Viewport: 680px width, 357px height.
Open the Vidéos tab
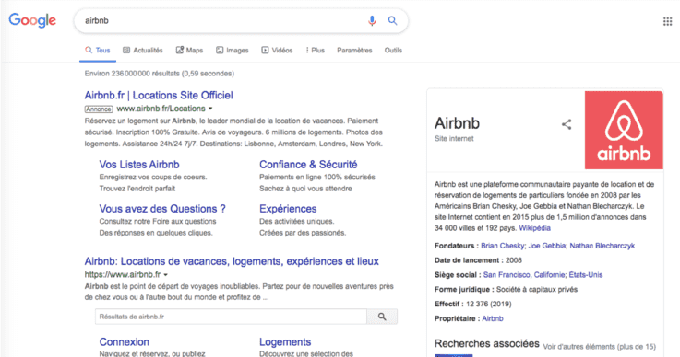277,51
